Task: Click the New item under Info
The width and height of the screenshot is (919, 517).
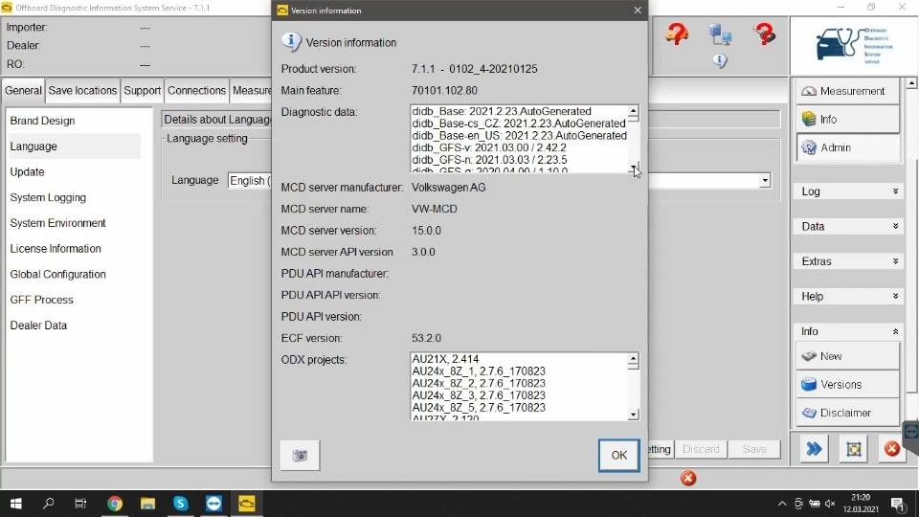Action: pos(847,356)
